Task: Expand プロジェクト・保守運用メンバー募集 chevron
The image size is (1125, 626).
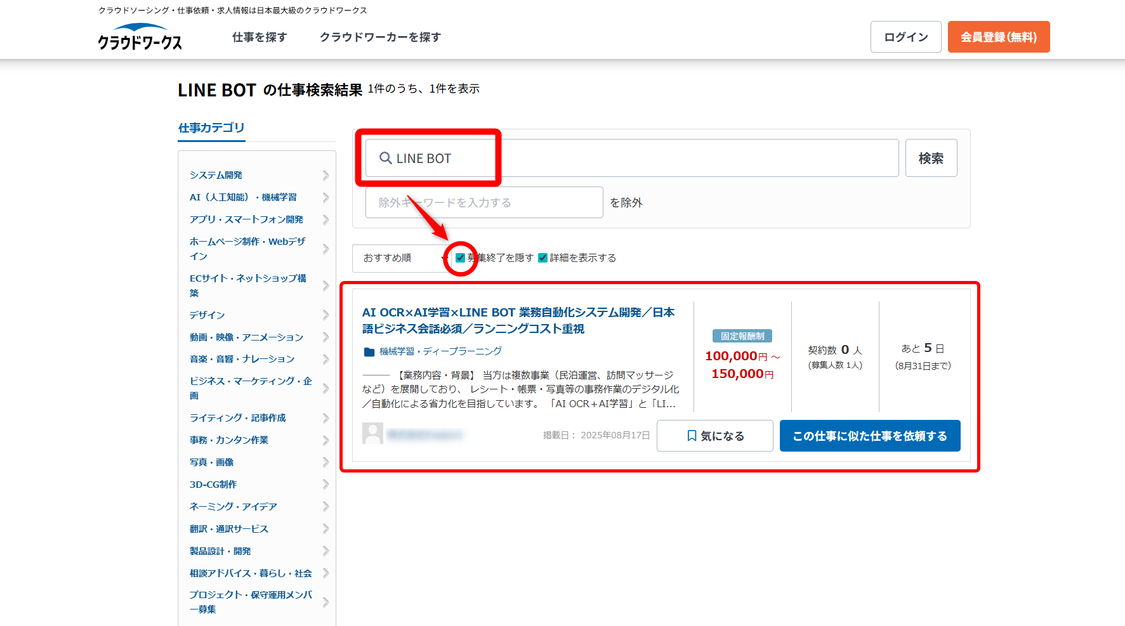Action: pyautogui.click(x=326, y=602)
